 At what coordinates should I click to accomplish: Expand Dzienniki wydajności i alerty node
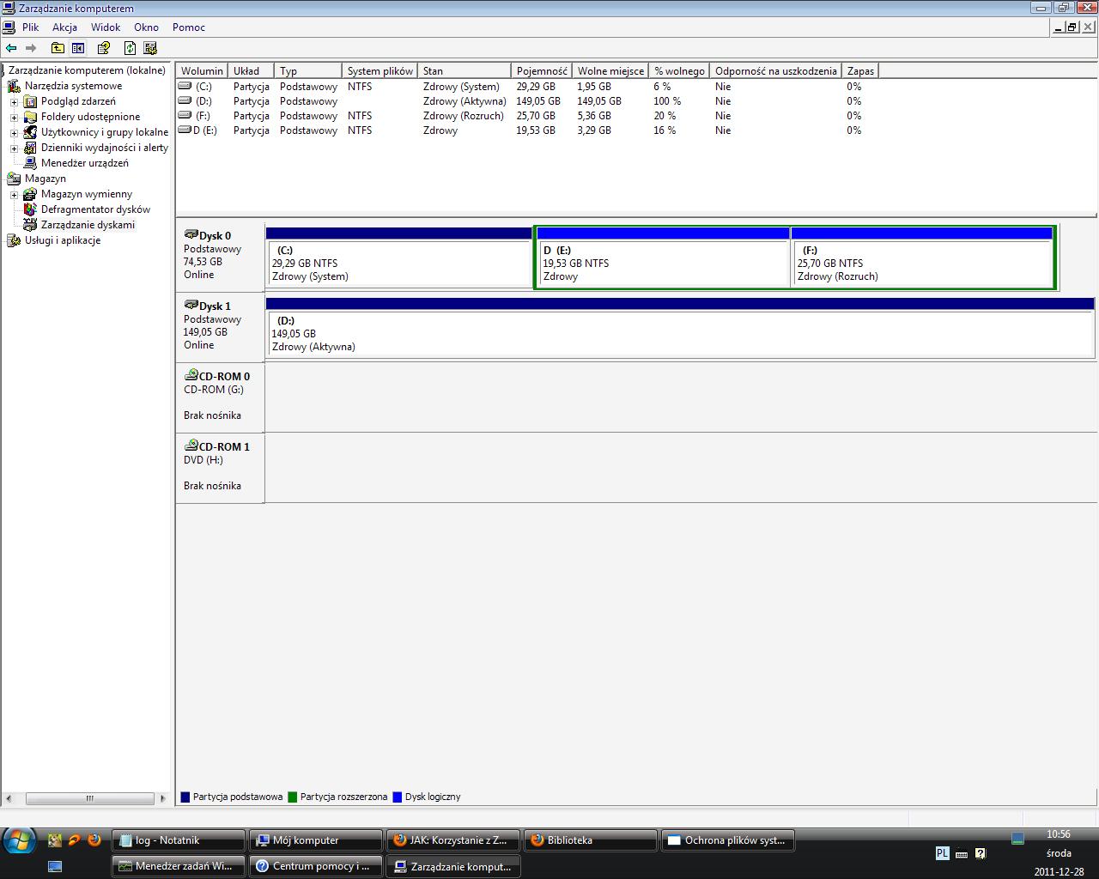(x=14, y=148)
